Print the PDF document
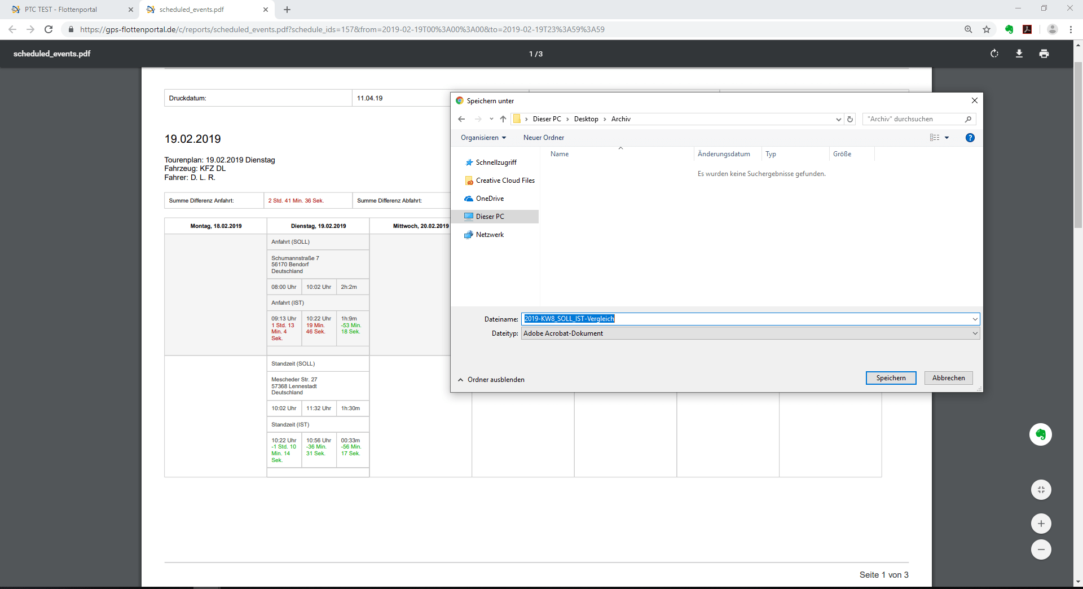 [x=1044, y=54]
